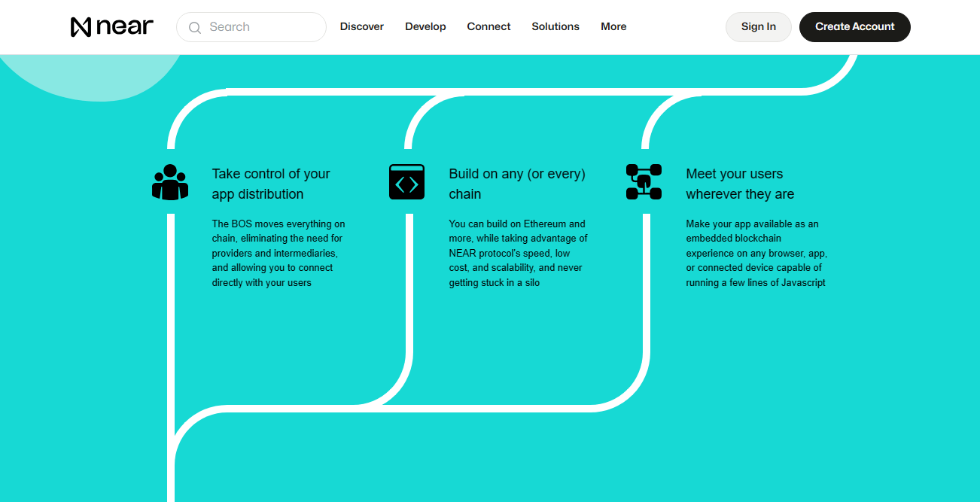The width and height of the screenshot is (980, 502).
Task: Click heading 'Take control of your app distribution'
Action: click(271, 184)
